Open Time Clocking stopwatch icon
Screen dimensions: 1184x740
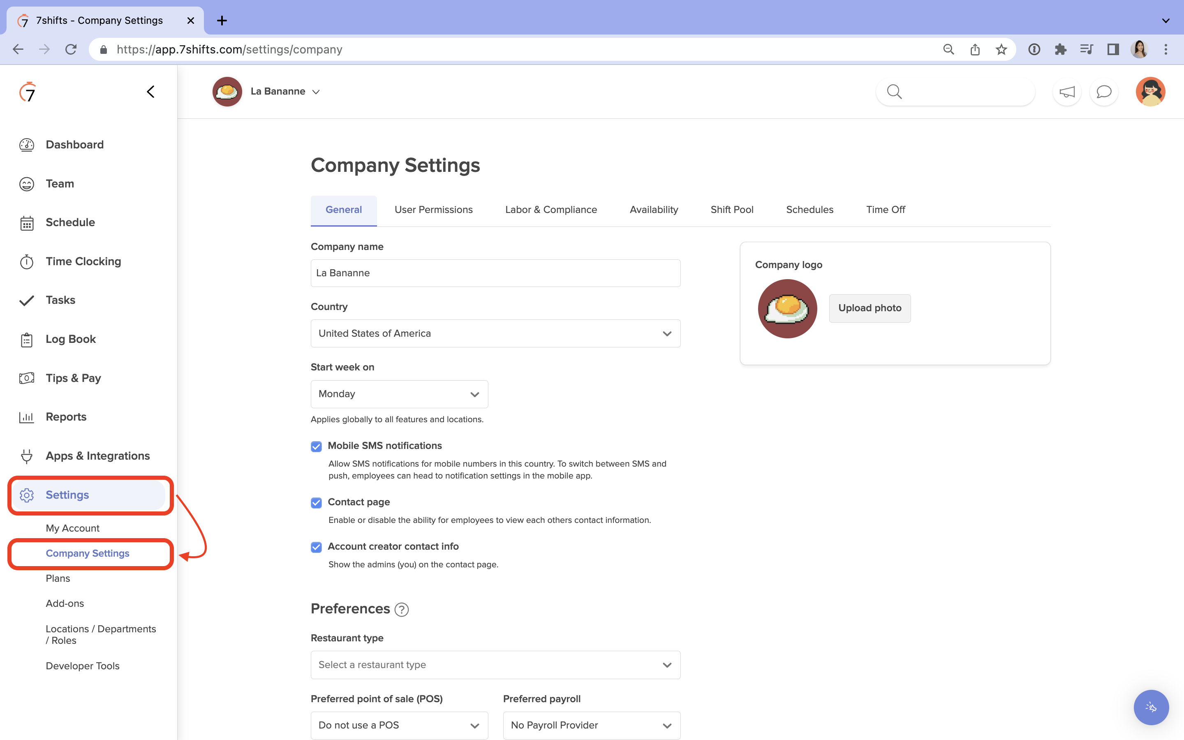pyautogui.click(x=26, y=262)
